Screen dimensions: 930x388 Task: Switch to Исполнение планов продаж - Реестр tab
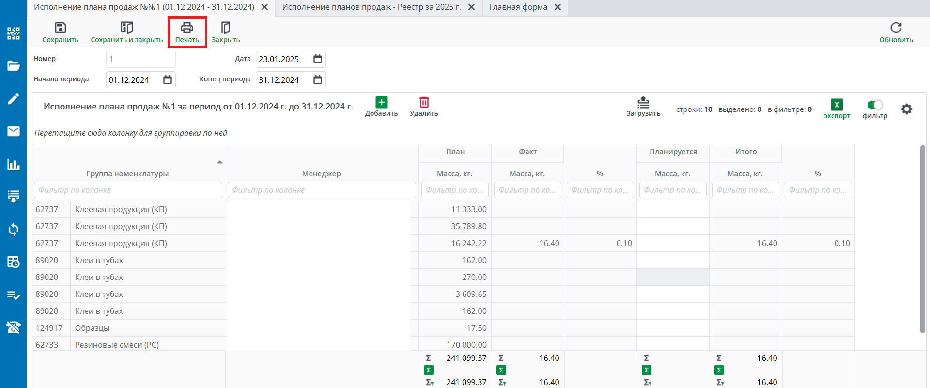(x=371, y=7)
